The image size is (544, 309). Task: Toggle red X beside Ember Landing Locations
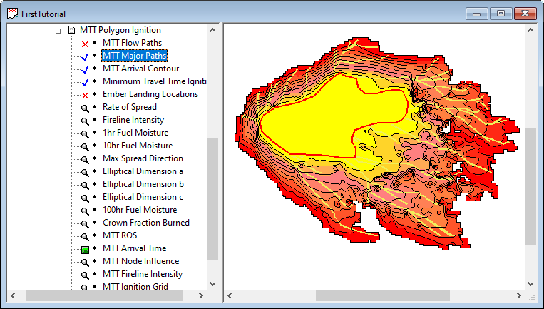(x=85, y=95)
